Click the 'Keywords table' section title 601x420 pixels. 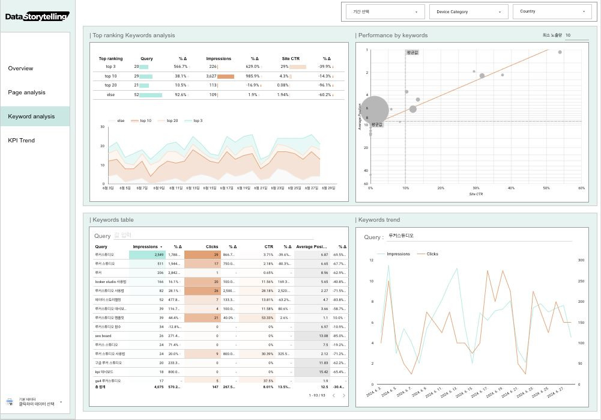(113, 220)
